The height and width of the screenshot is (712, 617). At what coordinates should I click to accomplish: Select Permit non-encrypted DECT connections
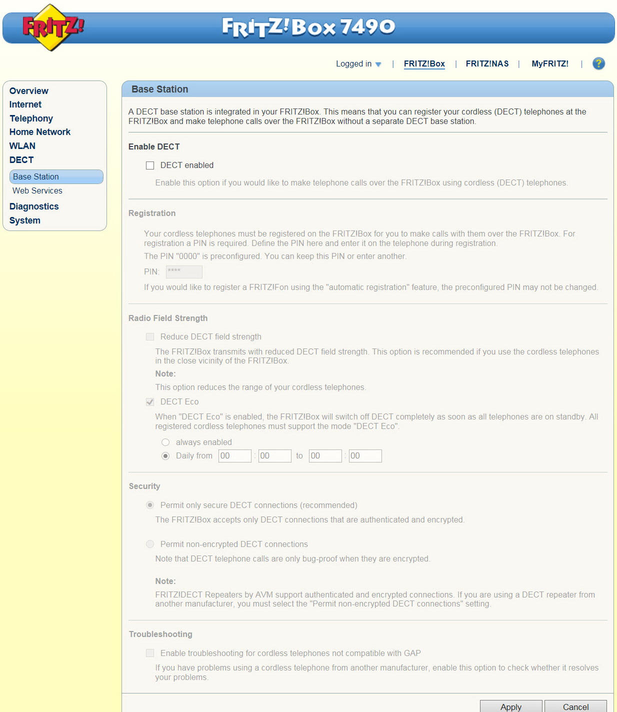tap(150, 544)
